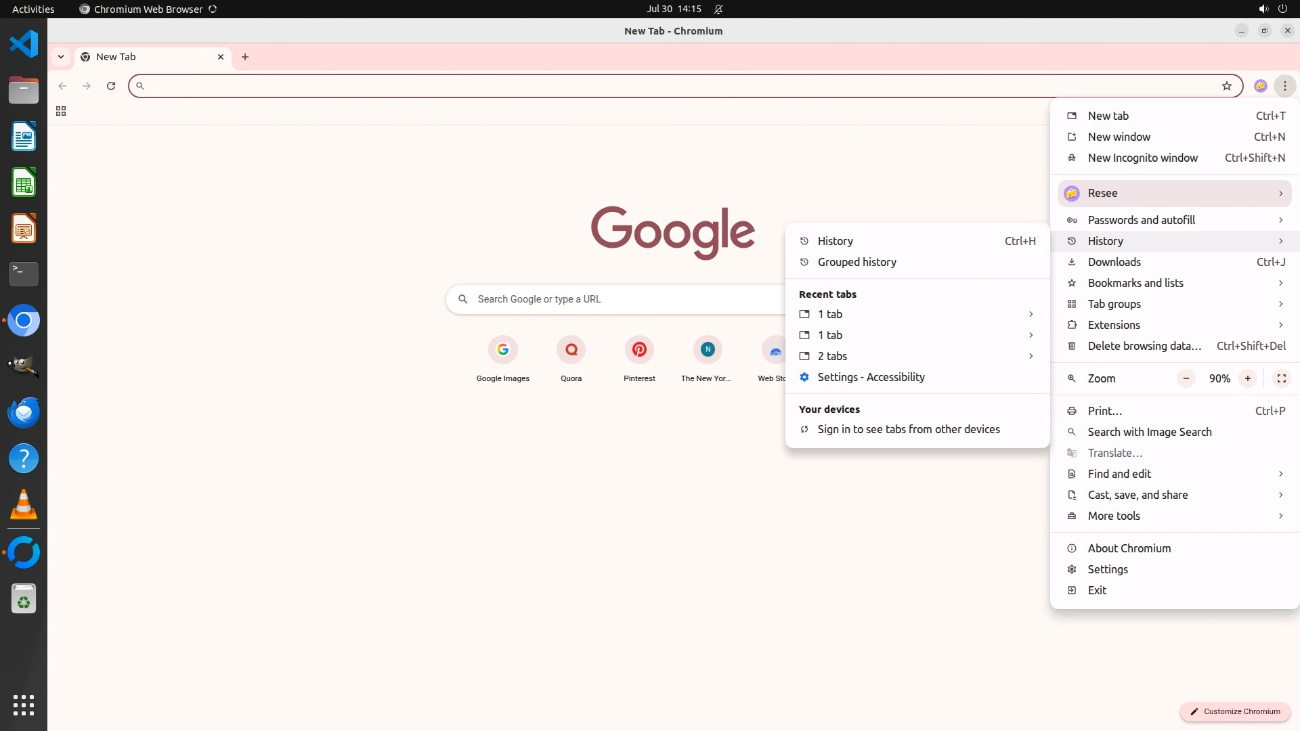
Task: Launch VLC media player from the dock
Action: coord(24,505)
